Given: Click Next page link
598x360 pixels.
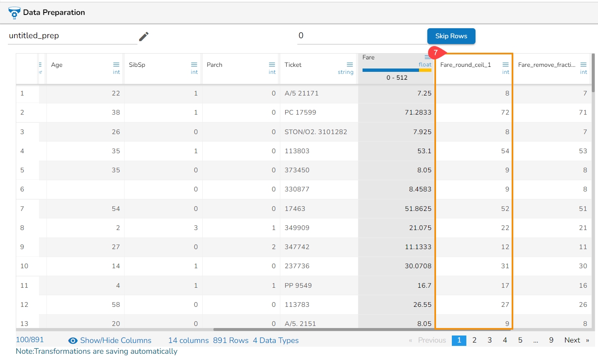Looking at the screenshot, I should coord(572,340).
